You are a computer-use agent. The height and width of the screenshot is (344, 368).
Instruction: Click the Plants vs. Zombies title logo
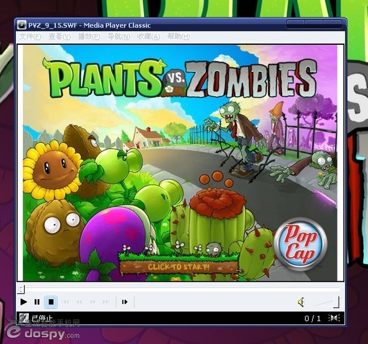pos(180,77)
